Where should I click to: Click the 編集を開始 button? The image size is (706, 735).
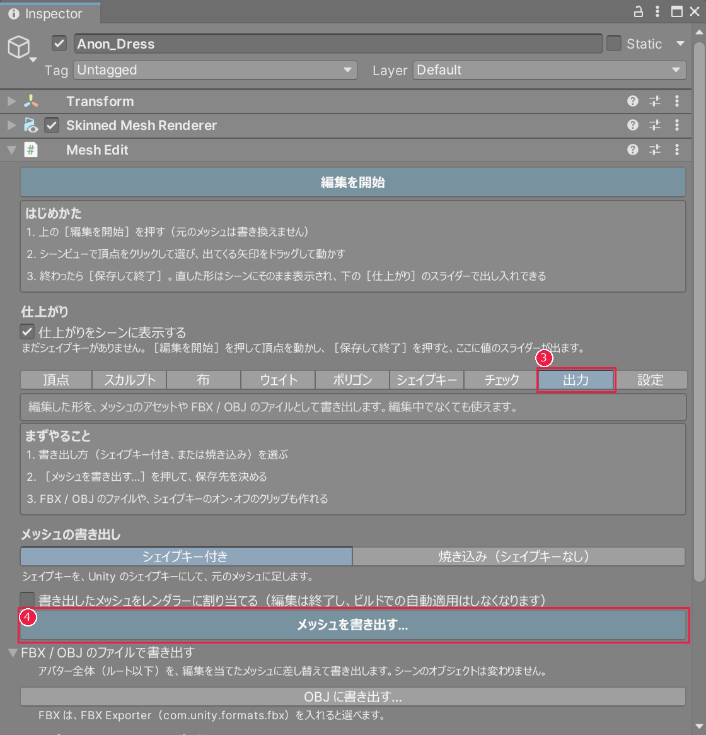353,182
